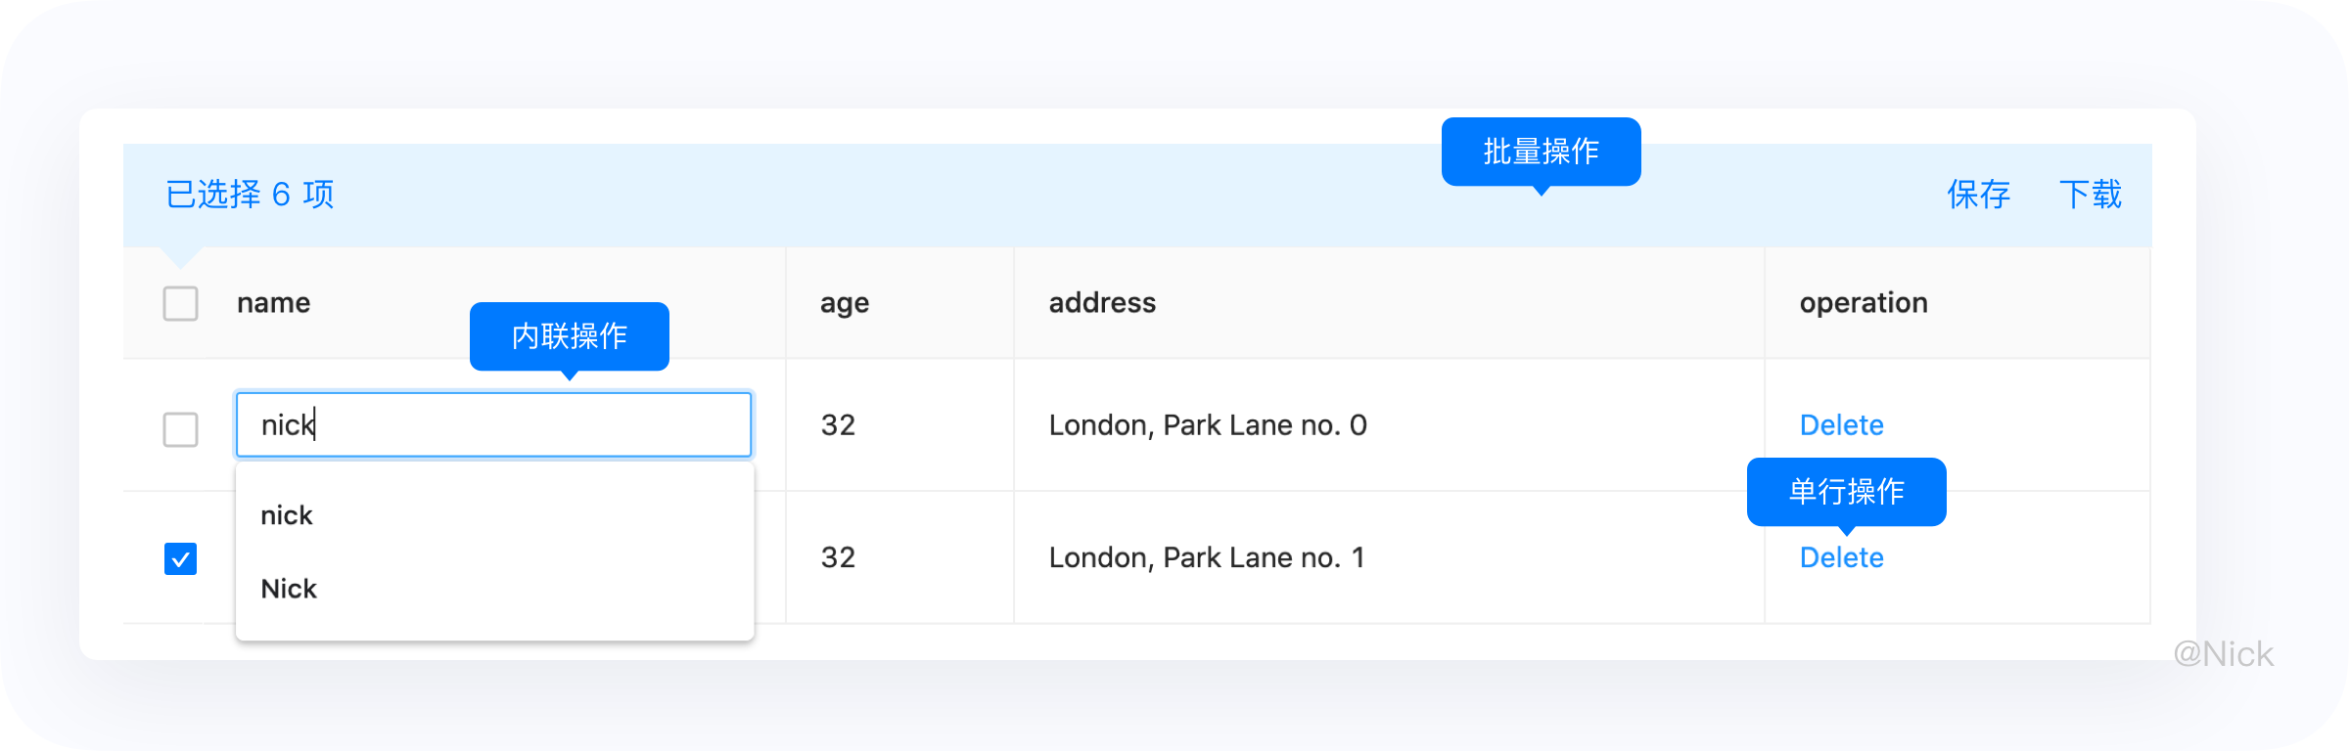2349x751 pixels.
Task: Uncheck the second row checkbox
Action: click(x=180, y=558)
